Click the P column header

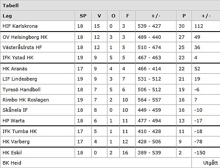tap(184, 16)
